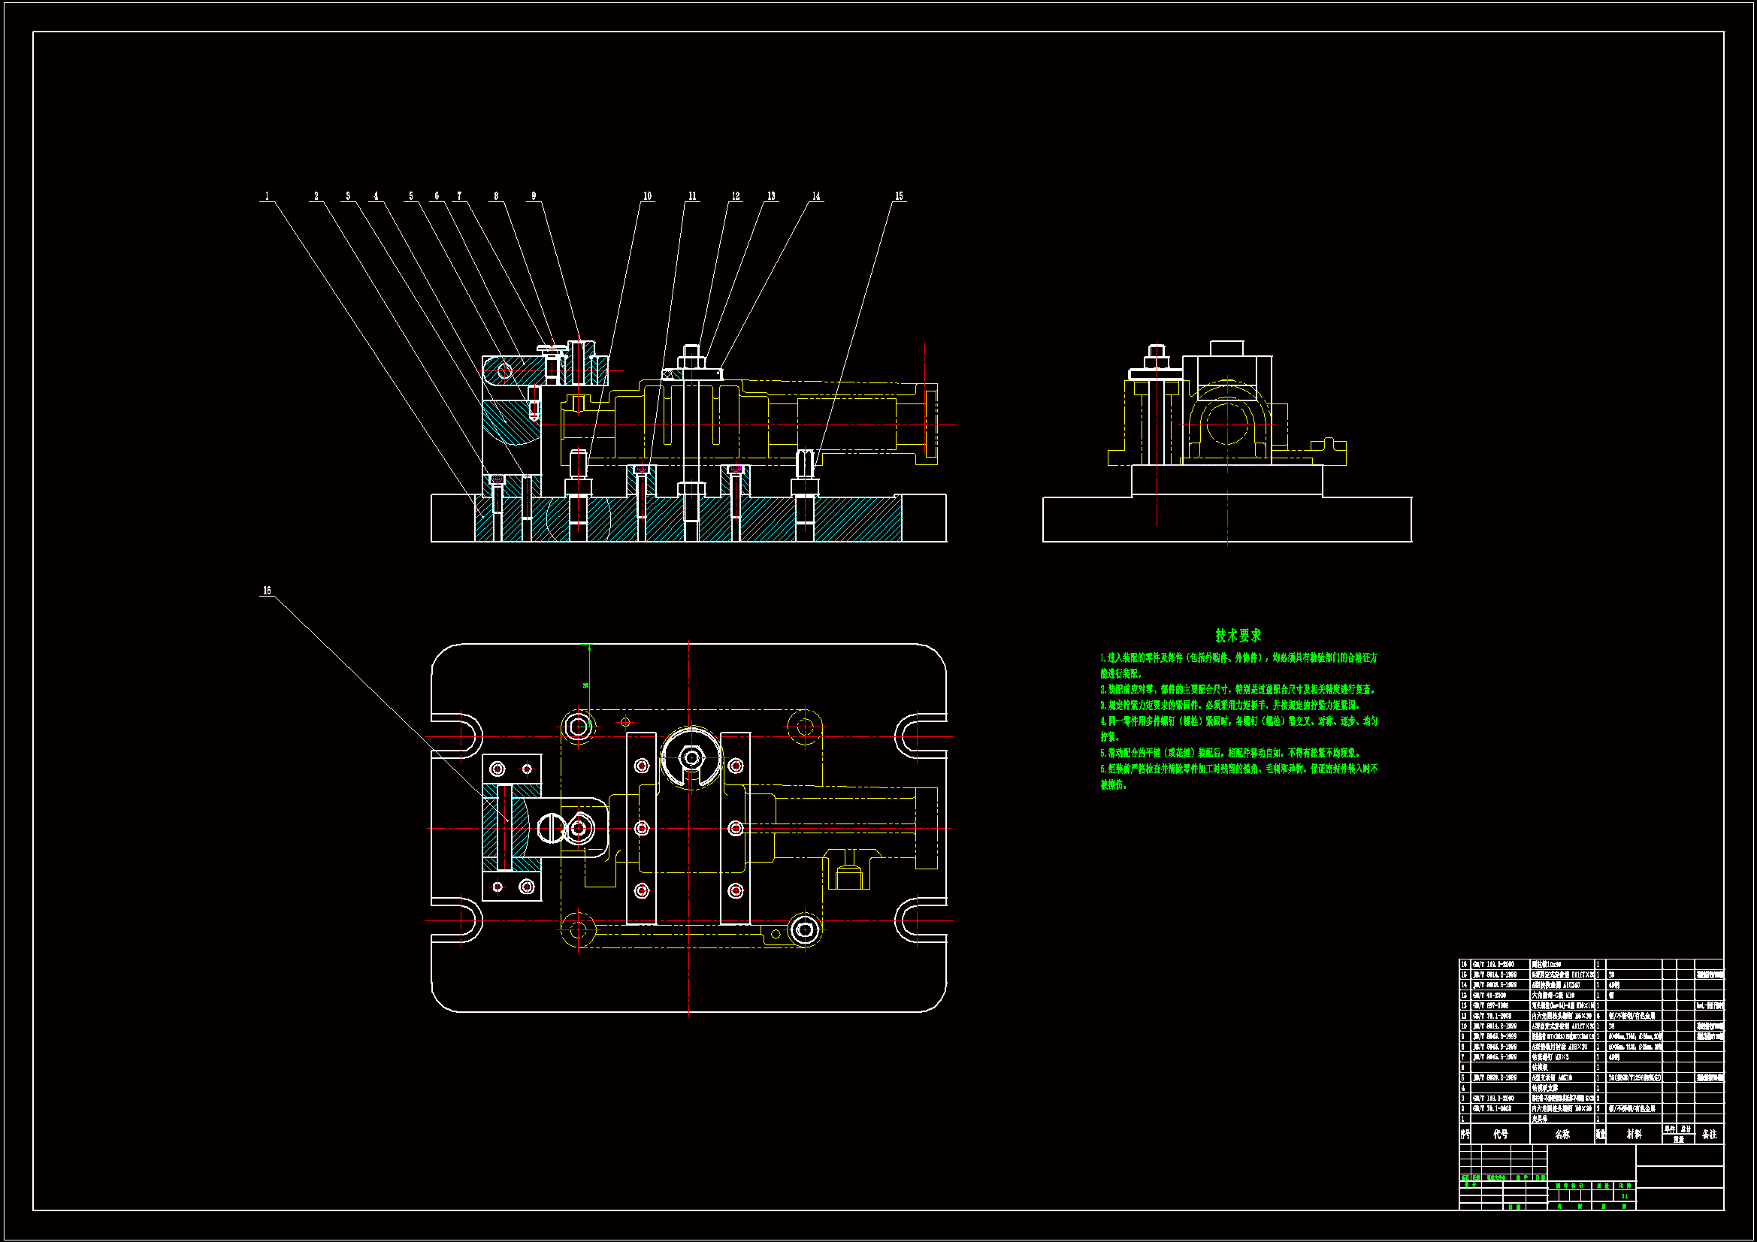Select the 名称 column header cell
The height and width of the screenshot is (1242, 1757).
click(x=1562, y=1134)
